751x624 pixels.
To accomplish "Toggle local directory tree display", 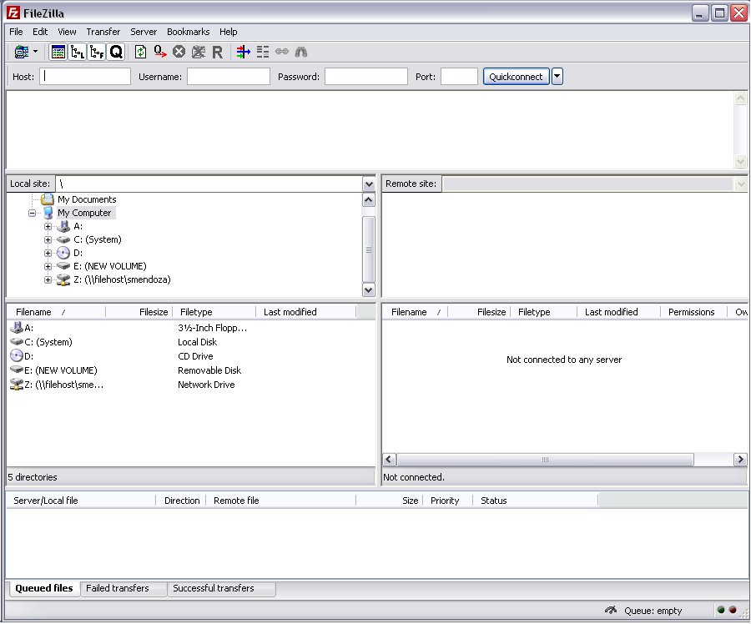I will (x=78, y=52).
